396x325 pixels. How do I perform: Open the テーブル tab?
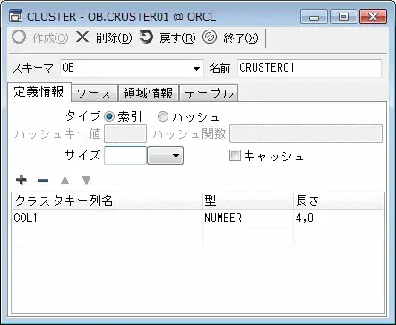pyautogui.click(x=209, y=93)
